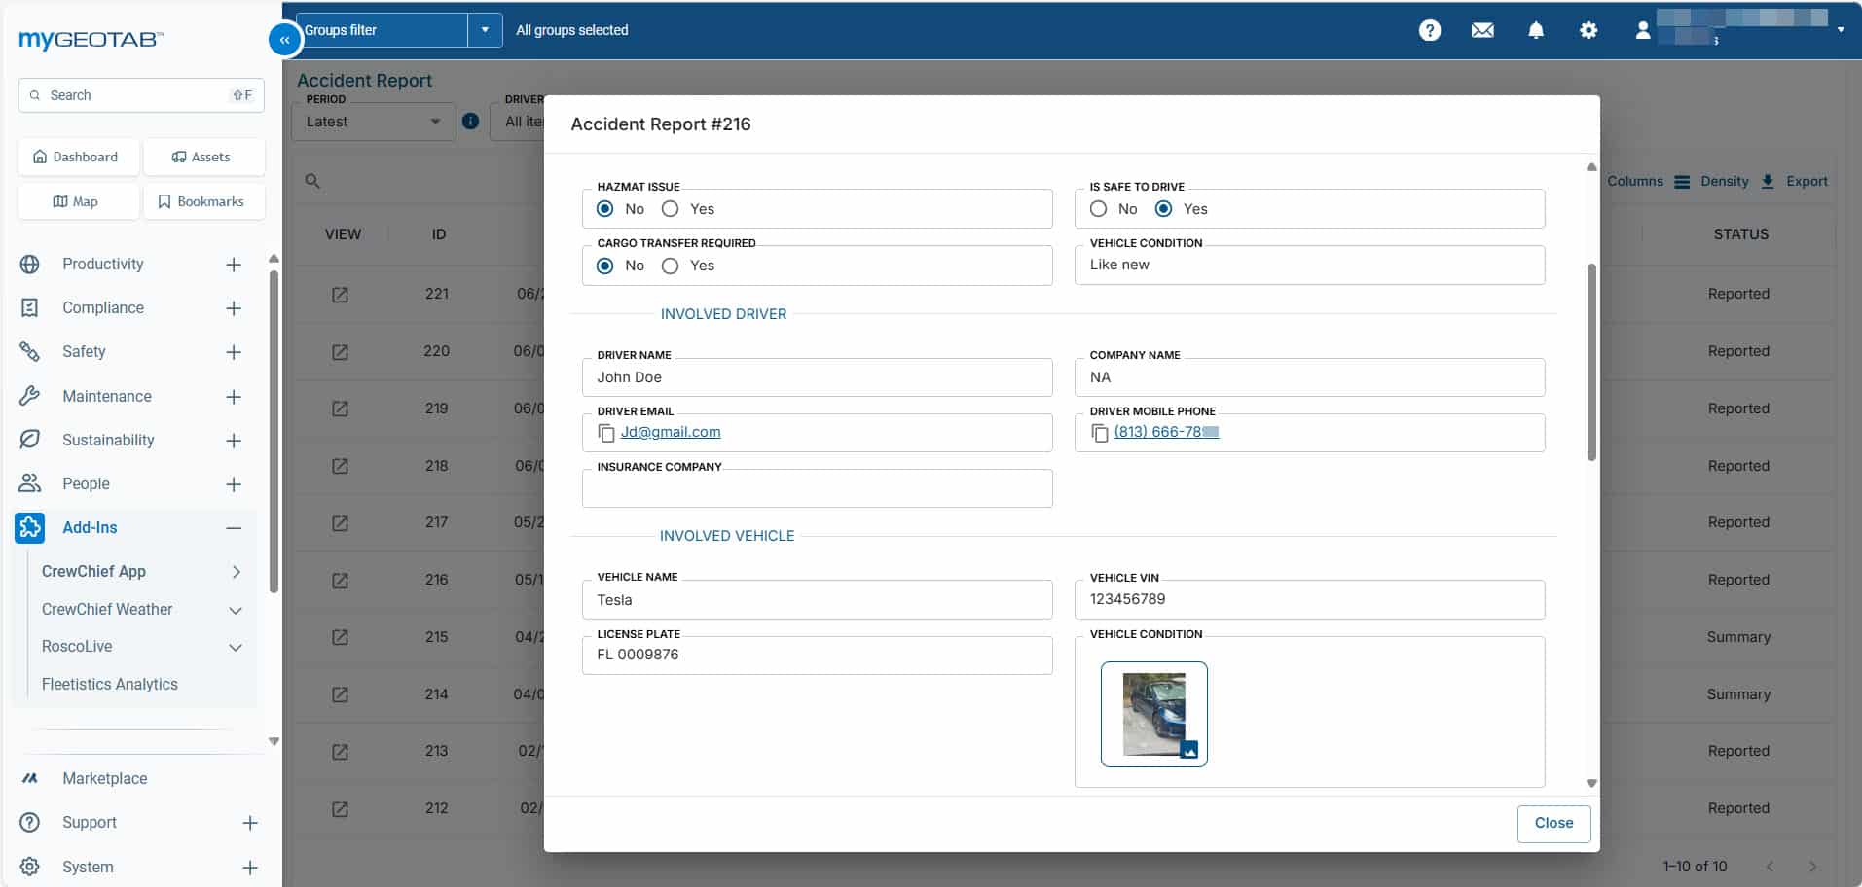Collapse the Add-Ins section

pos(234,528)
